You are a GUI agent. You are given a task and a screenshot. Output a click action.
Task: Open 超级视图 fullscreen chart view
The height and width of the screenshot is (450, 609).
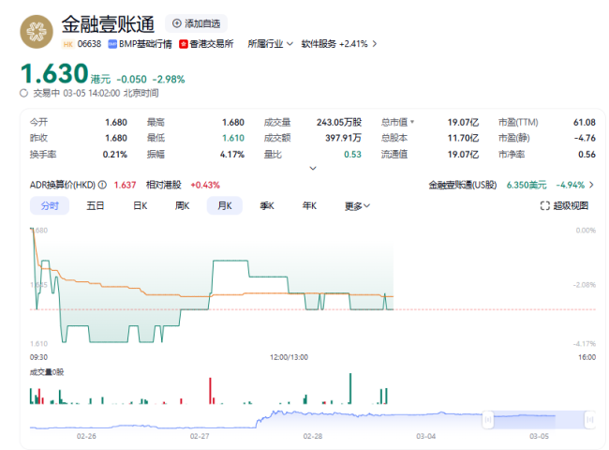[564, 205]
